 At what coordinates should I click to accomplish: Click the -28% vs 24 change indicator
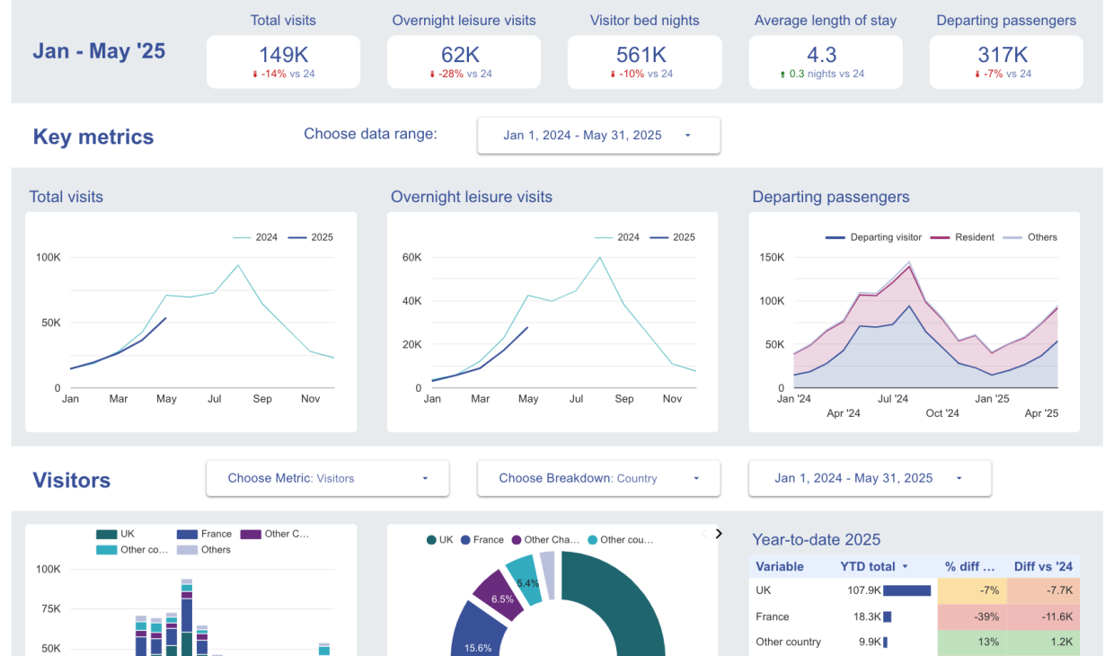460,74
